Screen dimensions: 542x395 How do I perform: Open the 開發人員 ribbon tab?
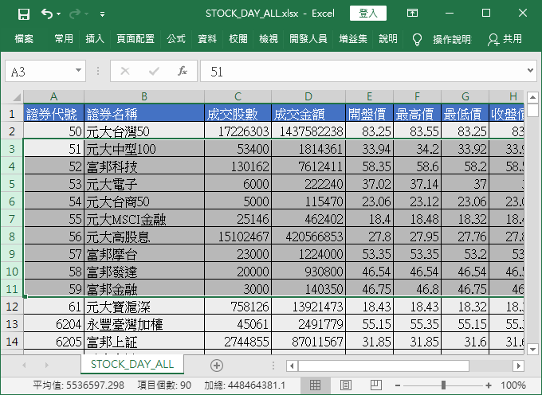[x=308, y=39]
